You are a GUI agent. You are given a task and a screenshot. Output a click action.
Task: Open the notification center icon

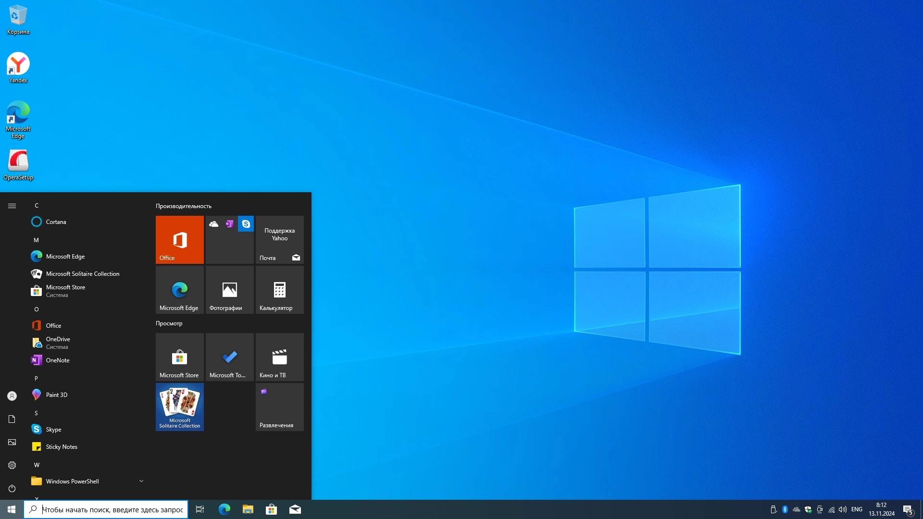[908, 509]
